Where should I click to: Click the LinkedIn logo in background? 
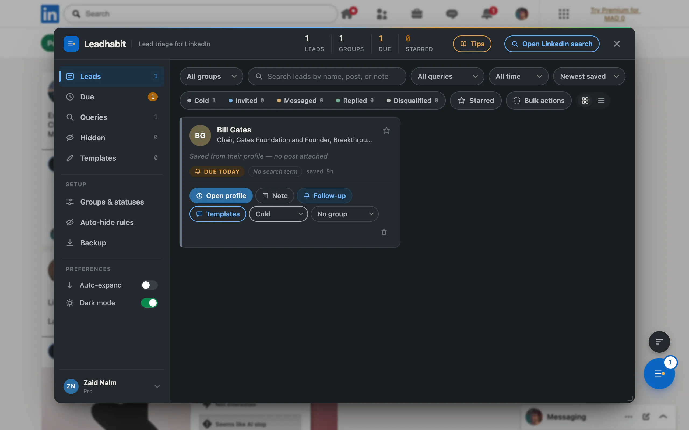point(50,14)
